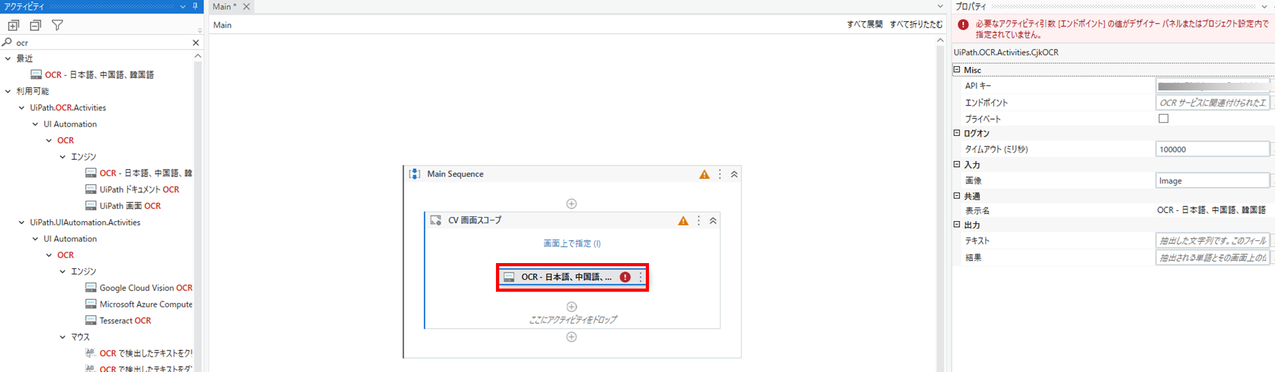Collapse the CV 画面スコープ container

click(713, 220)
